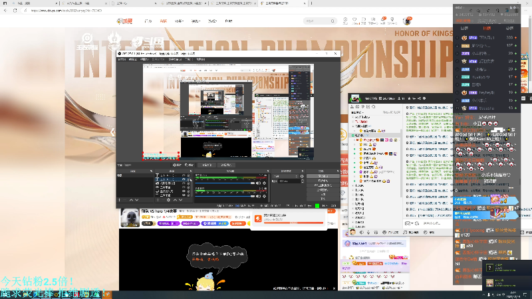Open Settings button in OBS Controls
532x299 pixels.
click(323, 194)
